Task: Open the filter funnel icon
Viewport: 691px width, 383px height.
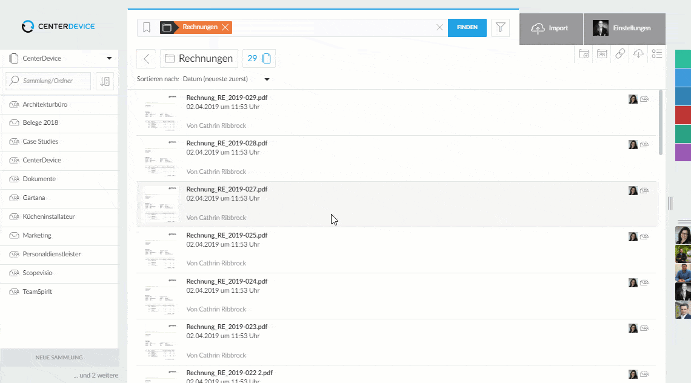Action: [500, 28]
